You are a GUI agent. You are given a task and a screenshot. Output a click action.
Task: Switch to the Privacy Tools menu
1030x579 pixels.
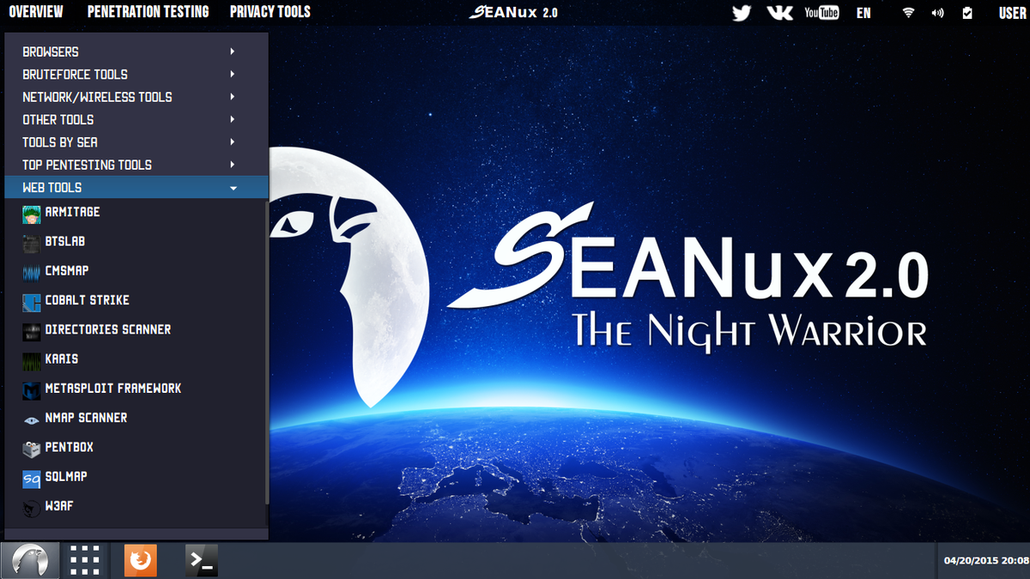(270, 12)
